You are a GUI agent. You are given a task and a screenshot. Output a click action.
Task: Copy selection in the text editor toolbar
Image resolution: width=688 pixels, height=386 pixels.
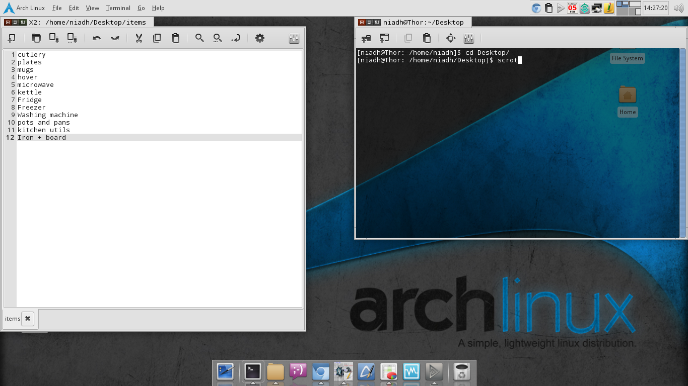click(157, 38)
